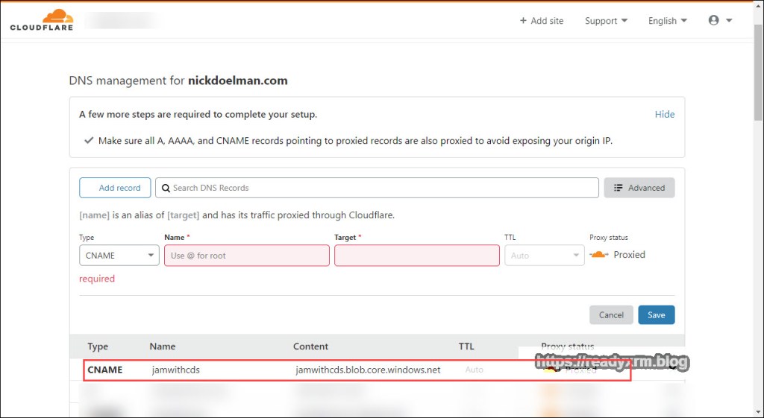
Task: Cancel the new DNS record
Action: pos(611,314)
